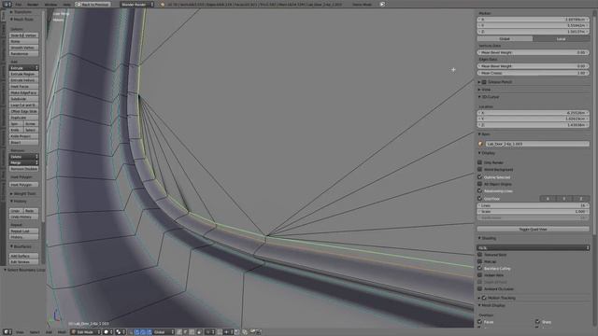The height and width of the screenshot is (336, 598).
Task: Enable the translate manipulator
Action: pos(136,332)
